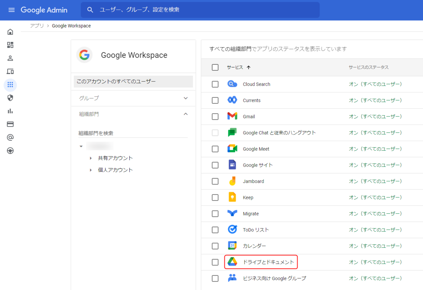Click the Google Drive triangle icon
Screen dimensions: 423x290
[232, 262]
